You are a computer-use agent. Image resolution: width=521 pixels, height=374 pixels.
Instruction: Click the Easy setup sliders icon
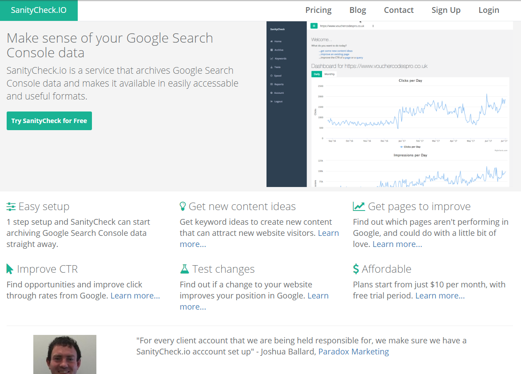11,207
